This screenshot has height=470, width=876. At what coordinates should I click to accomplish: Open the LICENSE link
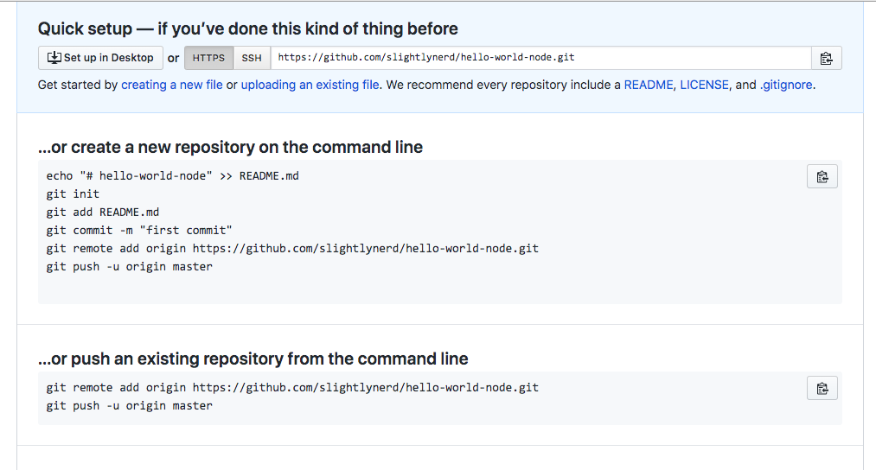705,85
